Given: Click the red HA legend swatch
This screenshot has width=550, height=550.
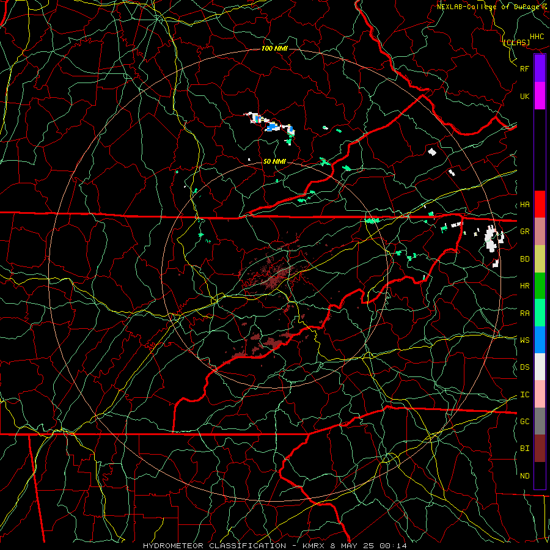Looking at the screenshot, I should coord(540,204).
